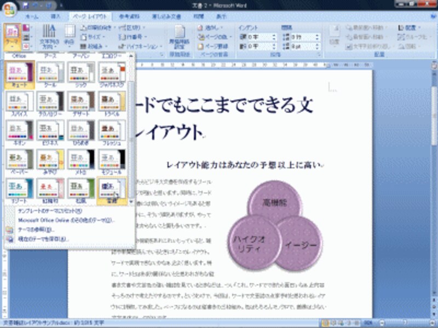Click the 余白 (margins) icon
Screen dimensions: 438x328
(70, 36)
